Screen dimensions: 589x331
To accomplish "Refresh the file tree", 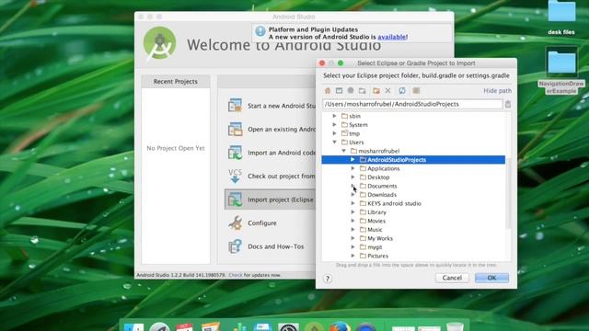I will pos(402,91).
